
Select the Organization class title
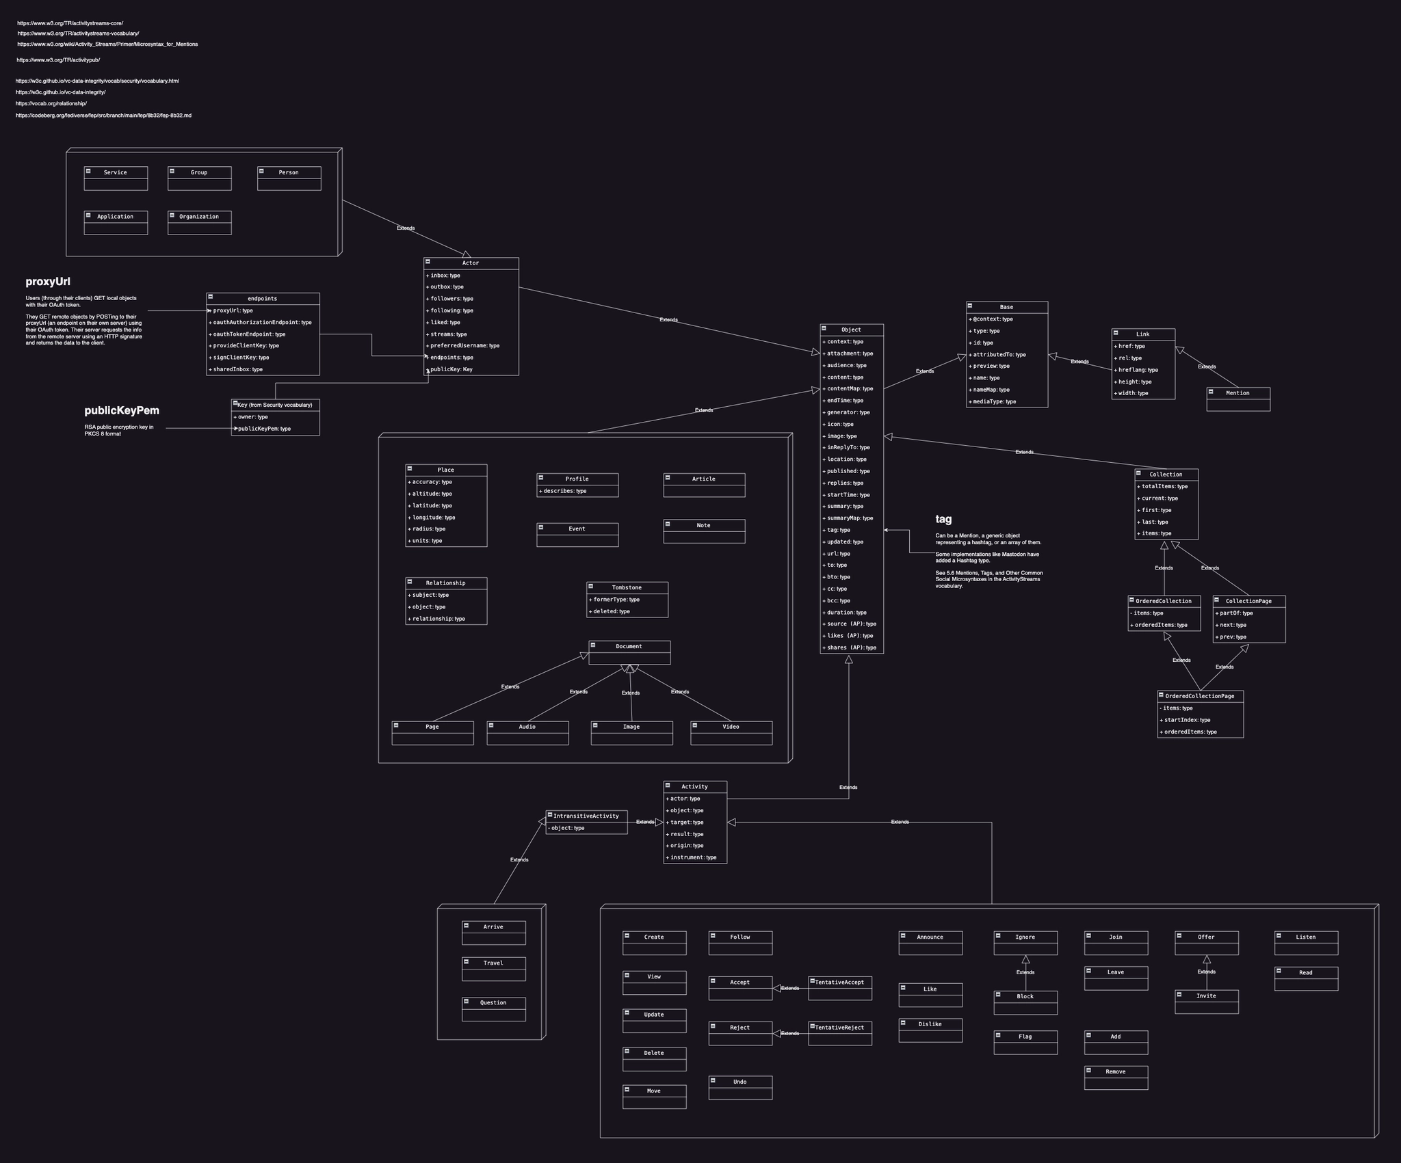point(199,217)
